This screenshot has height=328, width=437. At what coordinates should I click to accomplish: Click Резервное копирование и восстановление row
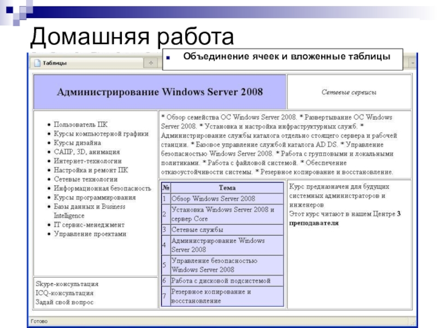click(x=211, y=296)
